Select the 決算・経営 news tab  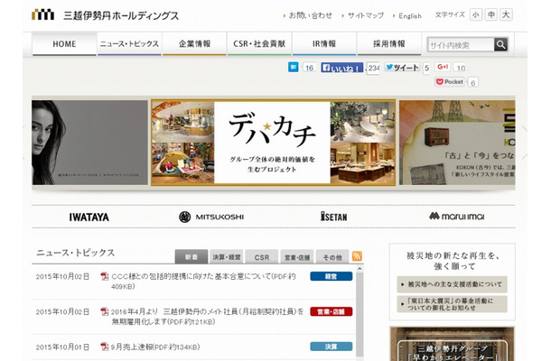[227, 256]
